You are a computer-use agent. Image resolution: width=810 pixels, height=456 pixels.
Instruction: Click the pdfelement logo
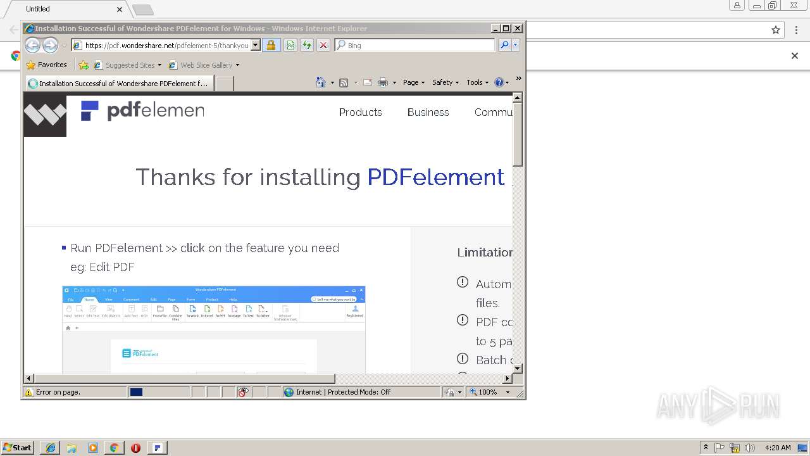(142, 111)
